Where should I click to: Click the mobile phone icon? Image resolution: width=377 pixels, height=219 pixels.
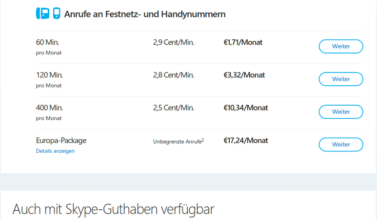tap(57, 13)
